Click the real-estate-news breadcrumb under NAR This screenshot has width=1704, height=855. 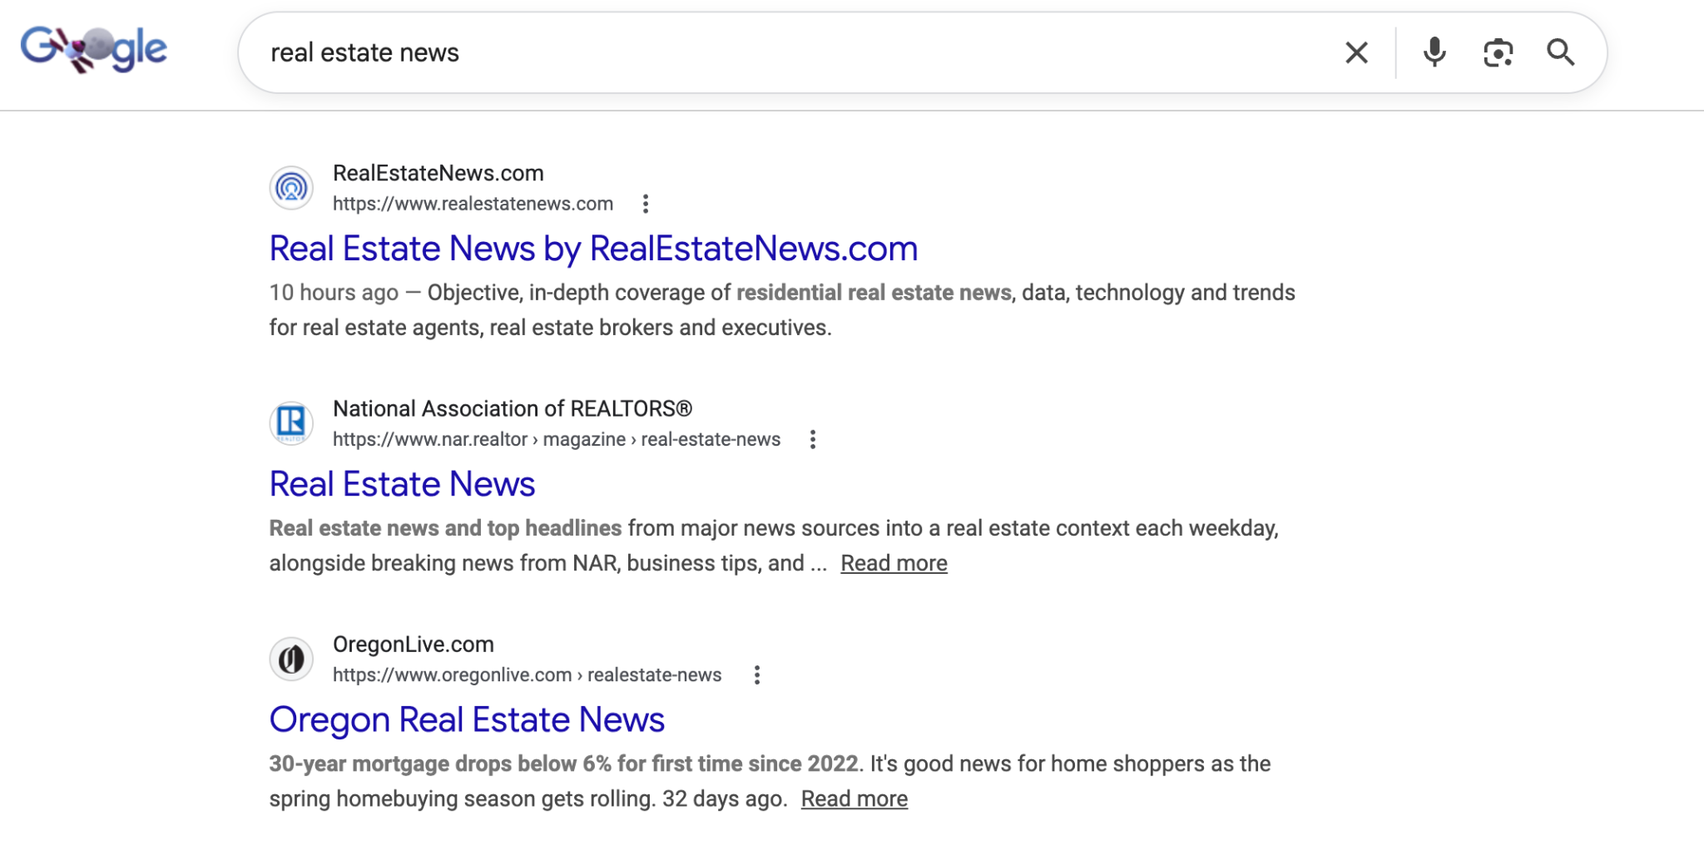711,439
